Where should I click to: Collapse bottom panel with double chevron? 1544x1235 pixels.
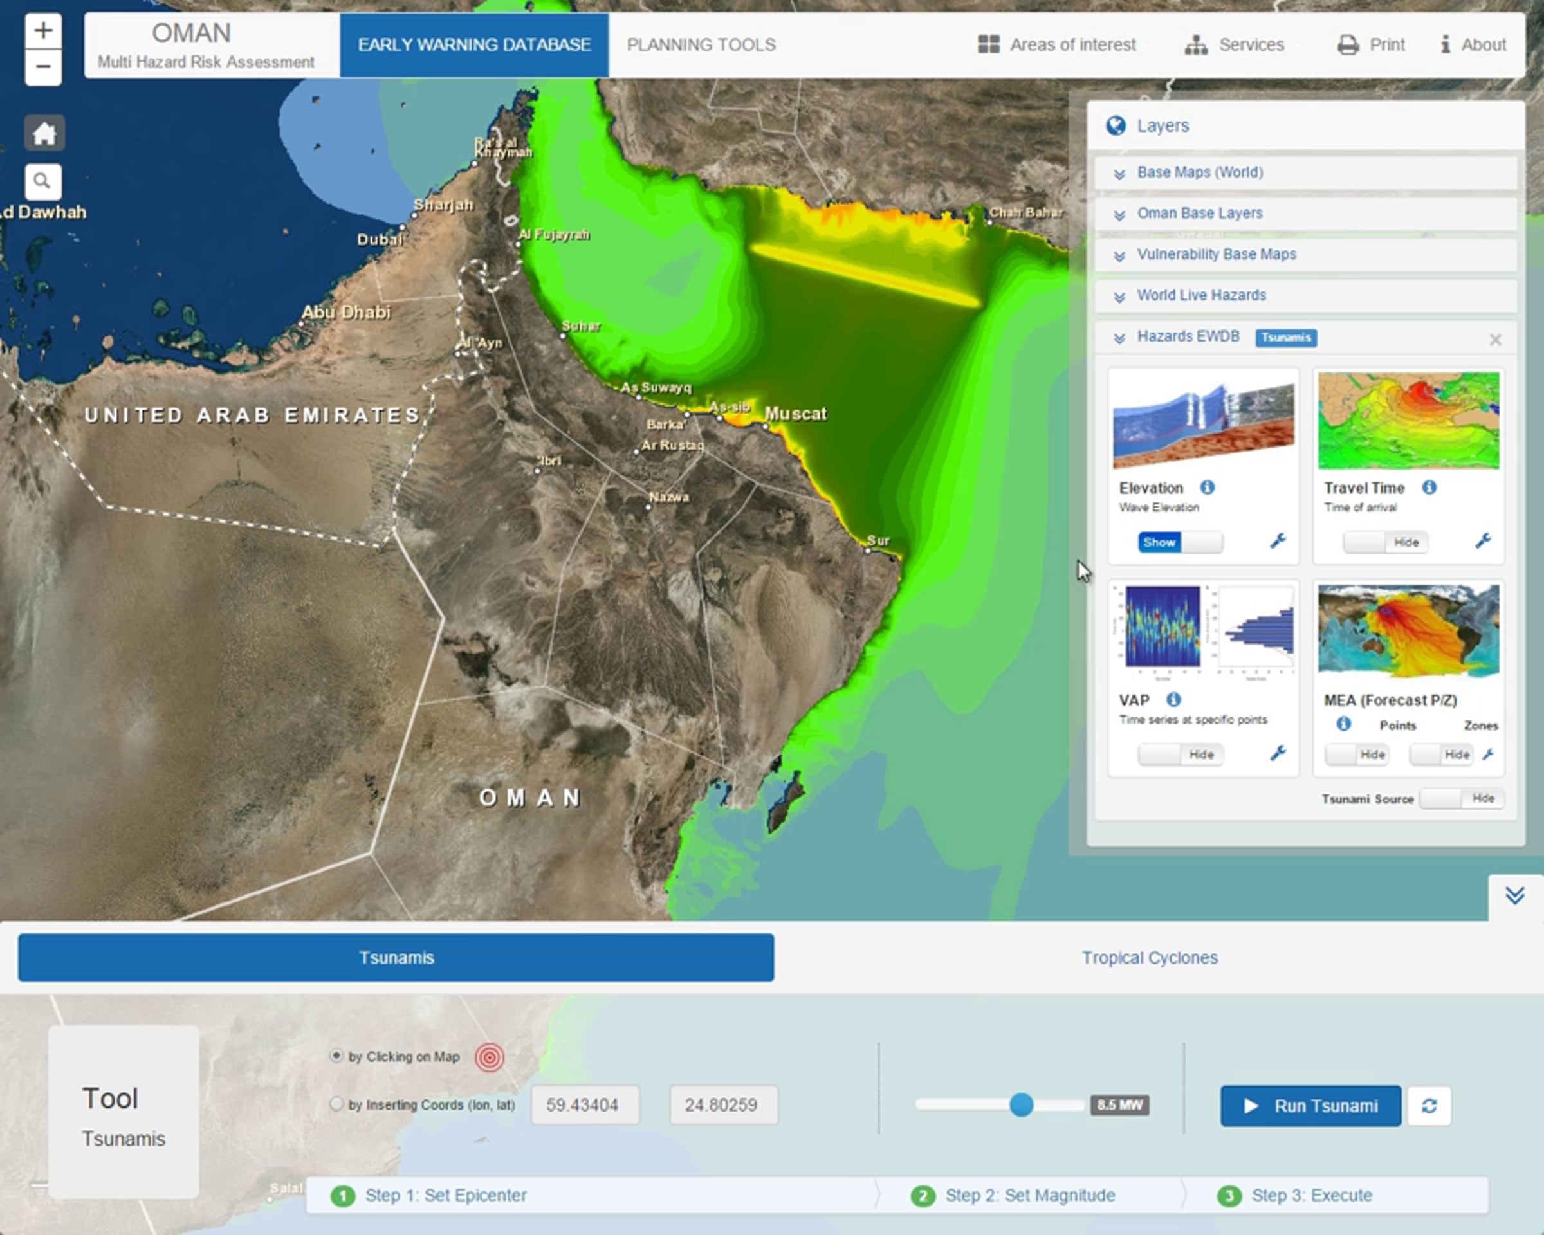1514,895
